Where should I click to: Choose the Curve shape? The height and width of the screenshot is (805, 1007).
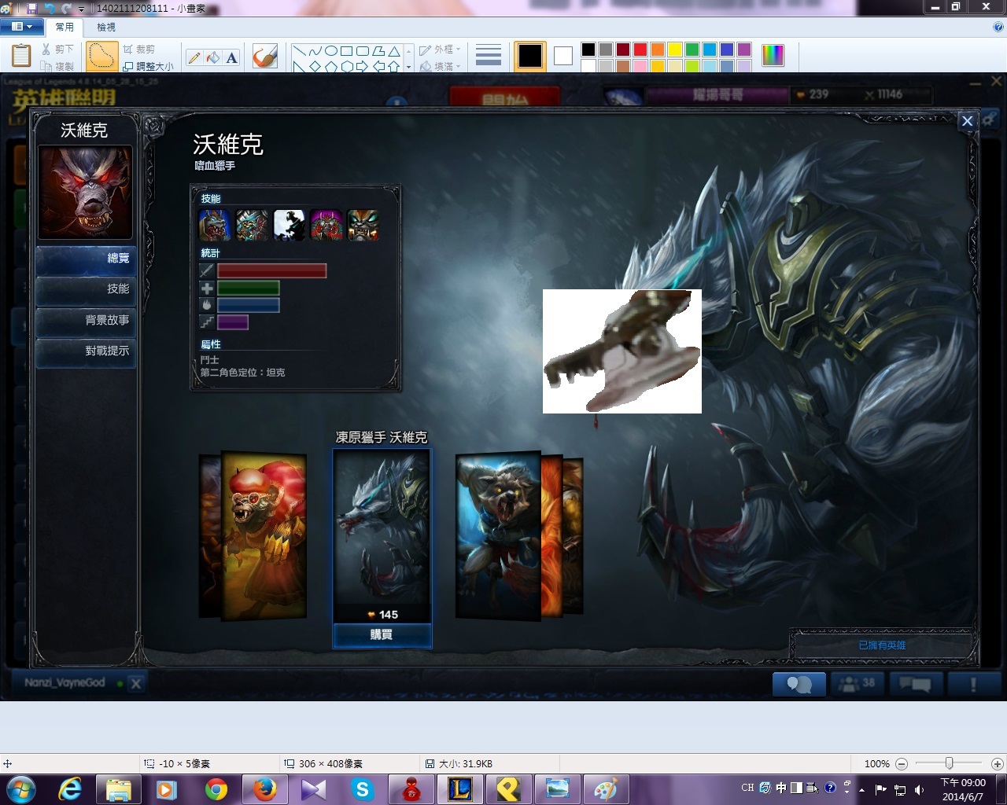315,51
